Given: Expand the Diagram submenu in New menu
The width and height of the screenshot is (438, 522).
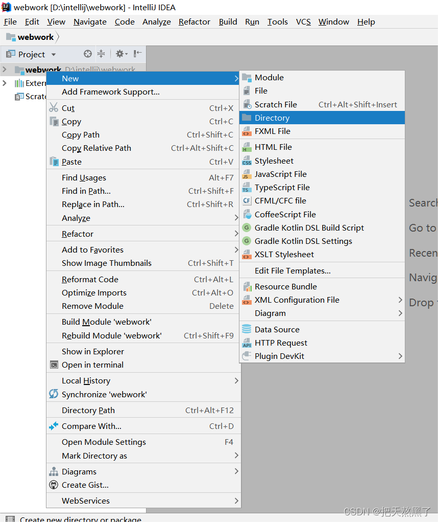Looking at the screenshot, I should [x=322, y=313].
